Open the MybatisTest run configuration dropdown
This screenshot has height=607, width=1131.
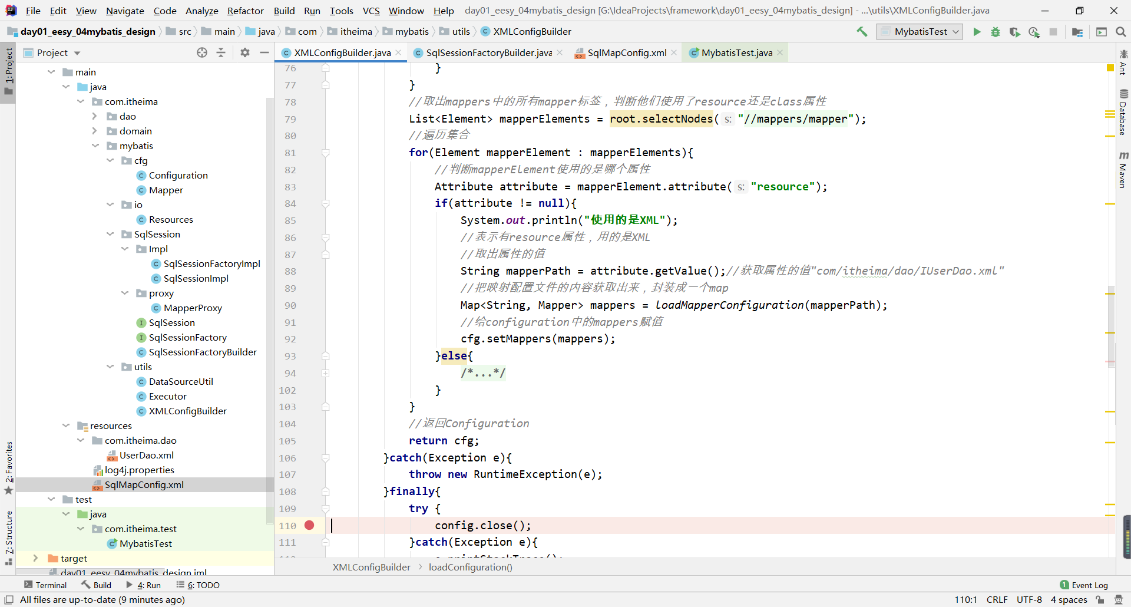[920, 32]
